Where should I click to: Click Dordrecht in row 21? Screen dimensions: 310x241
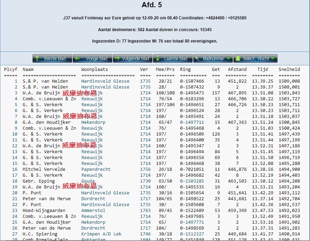click(93, 199)
